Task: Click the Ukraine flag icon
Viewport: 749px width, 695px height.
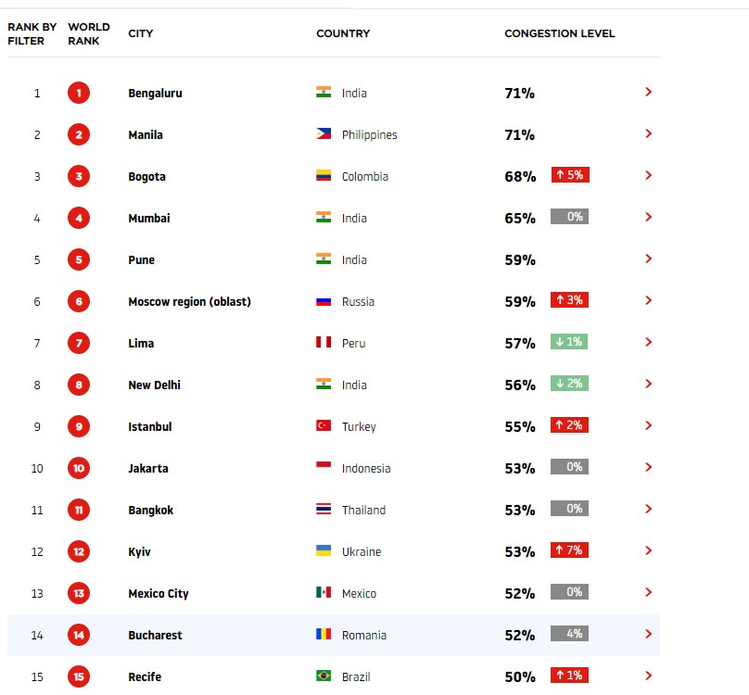Action: pos(324,551)
